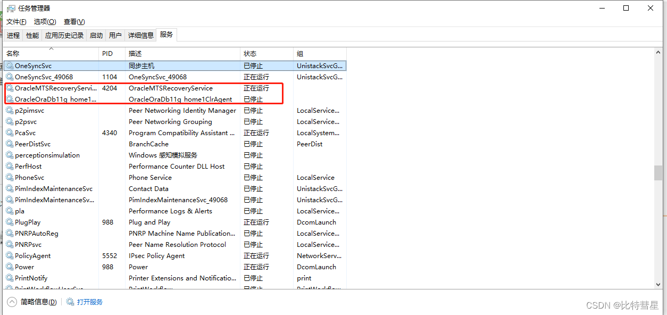
Task: Click the service icon for OneSyncSvc_49068
Action: click(x=10, y=77)
